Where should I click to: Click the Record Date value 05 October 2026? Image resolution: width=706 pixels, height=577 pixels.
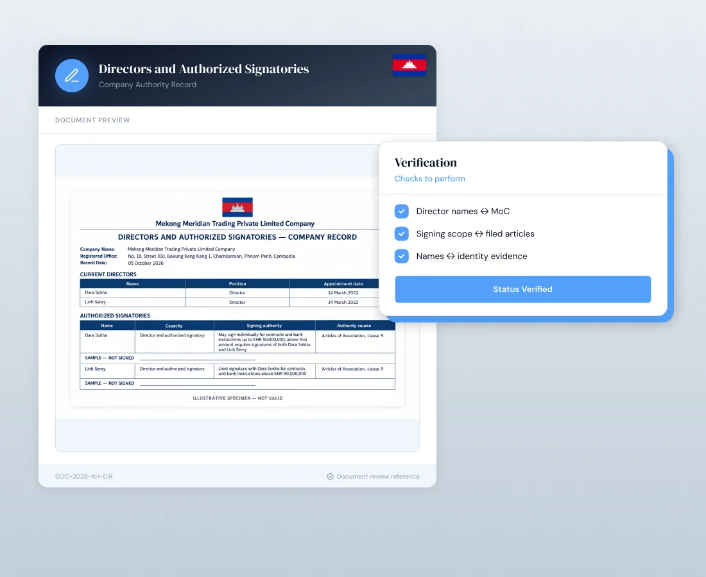tap(146, 263)
